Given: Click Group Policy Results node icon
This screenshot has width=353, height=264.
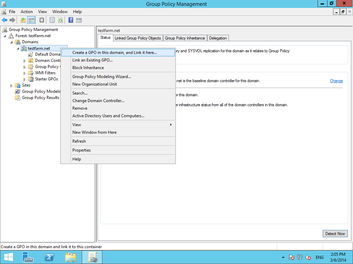Looking at the screenshot, I should [18, 98].
